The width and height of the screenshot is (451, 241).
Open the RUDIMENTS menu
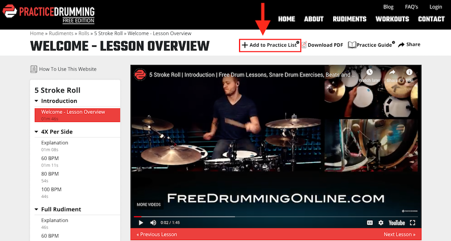(349, 19)
